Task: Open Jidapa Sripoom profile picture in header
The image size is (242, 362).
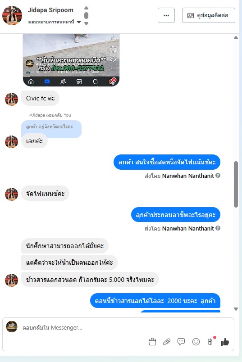Action: click(12, 15)
